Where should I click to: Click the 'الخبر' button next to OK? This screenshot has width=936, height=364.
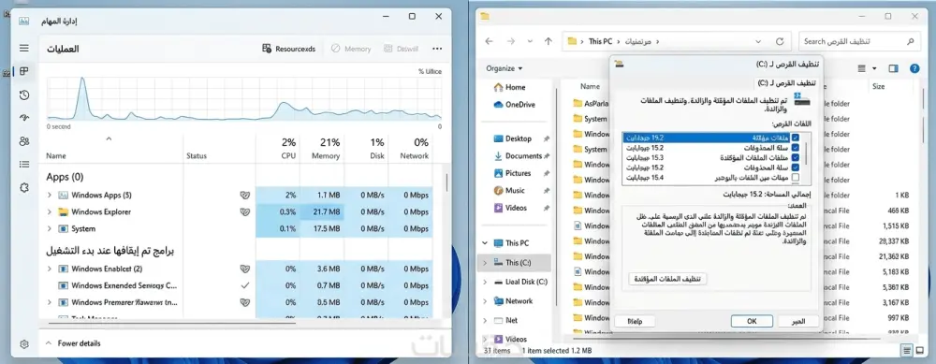pyautogui.click(x=798, y=321)
